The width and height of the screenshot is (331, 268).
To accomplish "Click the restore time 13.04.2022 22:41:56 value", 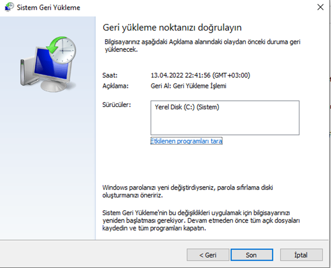I will (x=200, y=75).
